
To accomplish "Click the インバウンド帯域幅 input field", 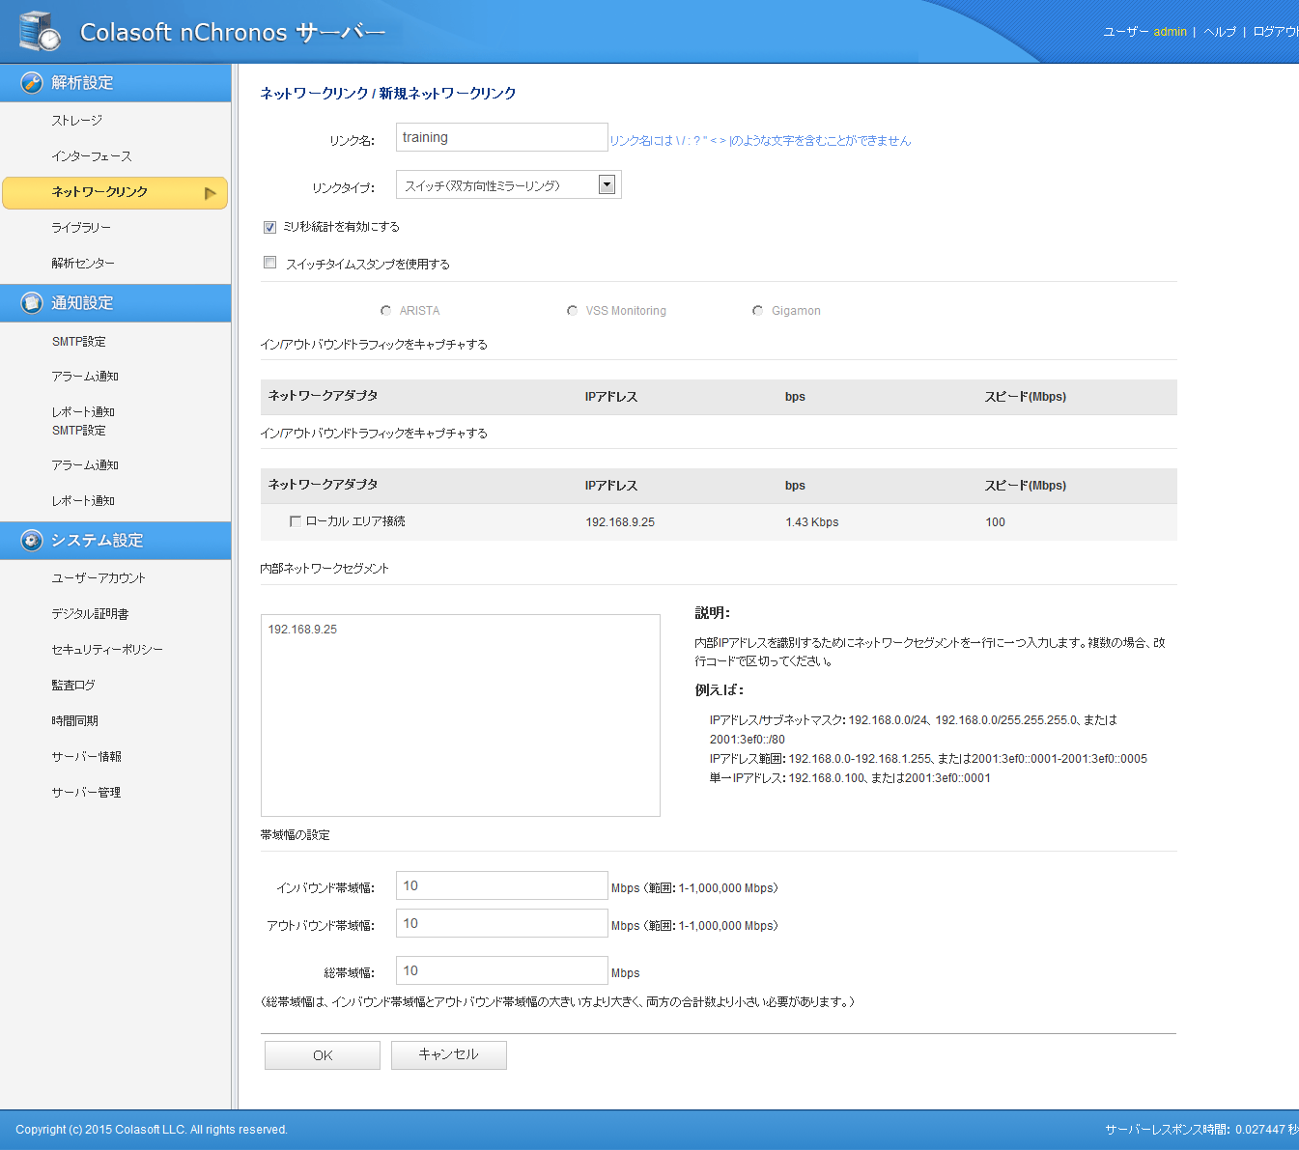I will 501,886.
